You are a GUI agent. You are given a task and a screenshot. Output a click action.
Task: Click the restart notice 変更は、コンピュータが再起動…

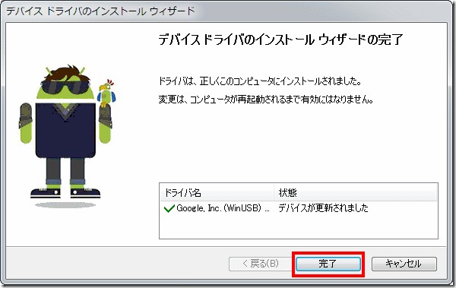coord(266,100)
